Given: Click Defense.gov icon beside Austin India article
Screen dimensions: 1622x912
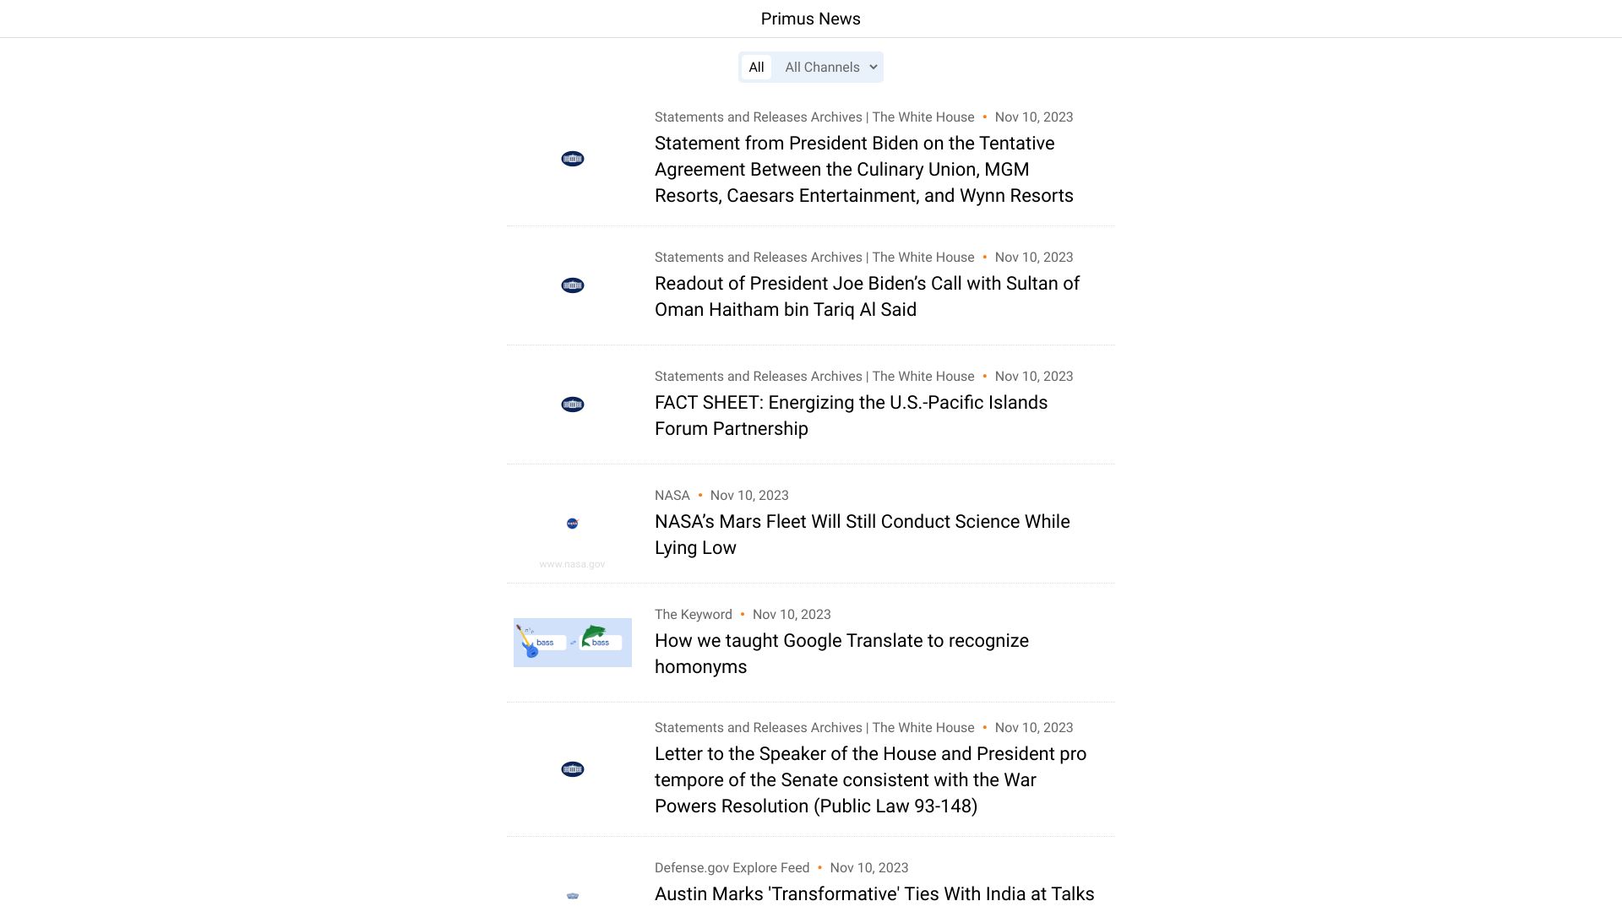Looking at the screenshot, I should [x=572, y=896].
